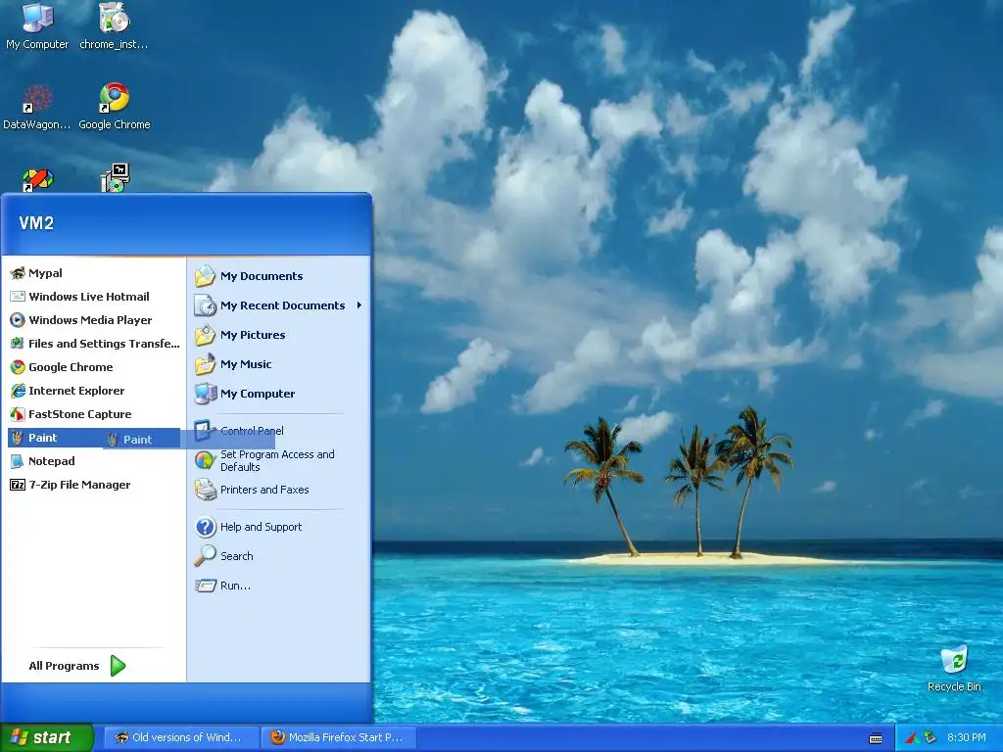Open My Recent Documents entry
Viewport: 1003px width, 752px height.
point(279,305)
